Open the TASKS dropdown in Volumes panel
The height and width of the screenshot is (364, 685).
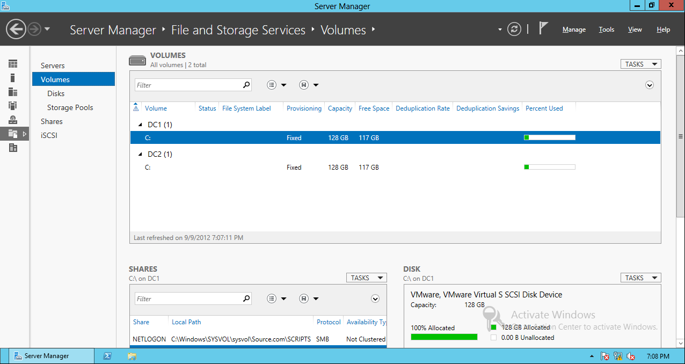click(640, 63)
